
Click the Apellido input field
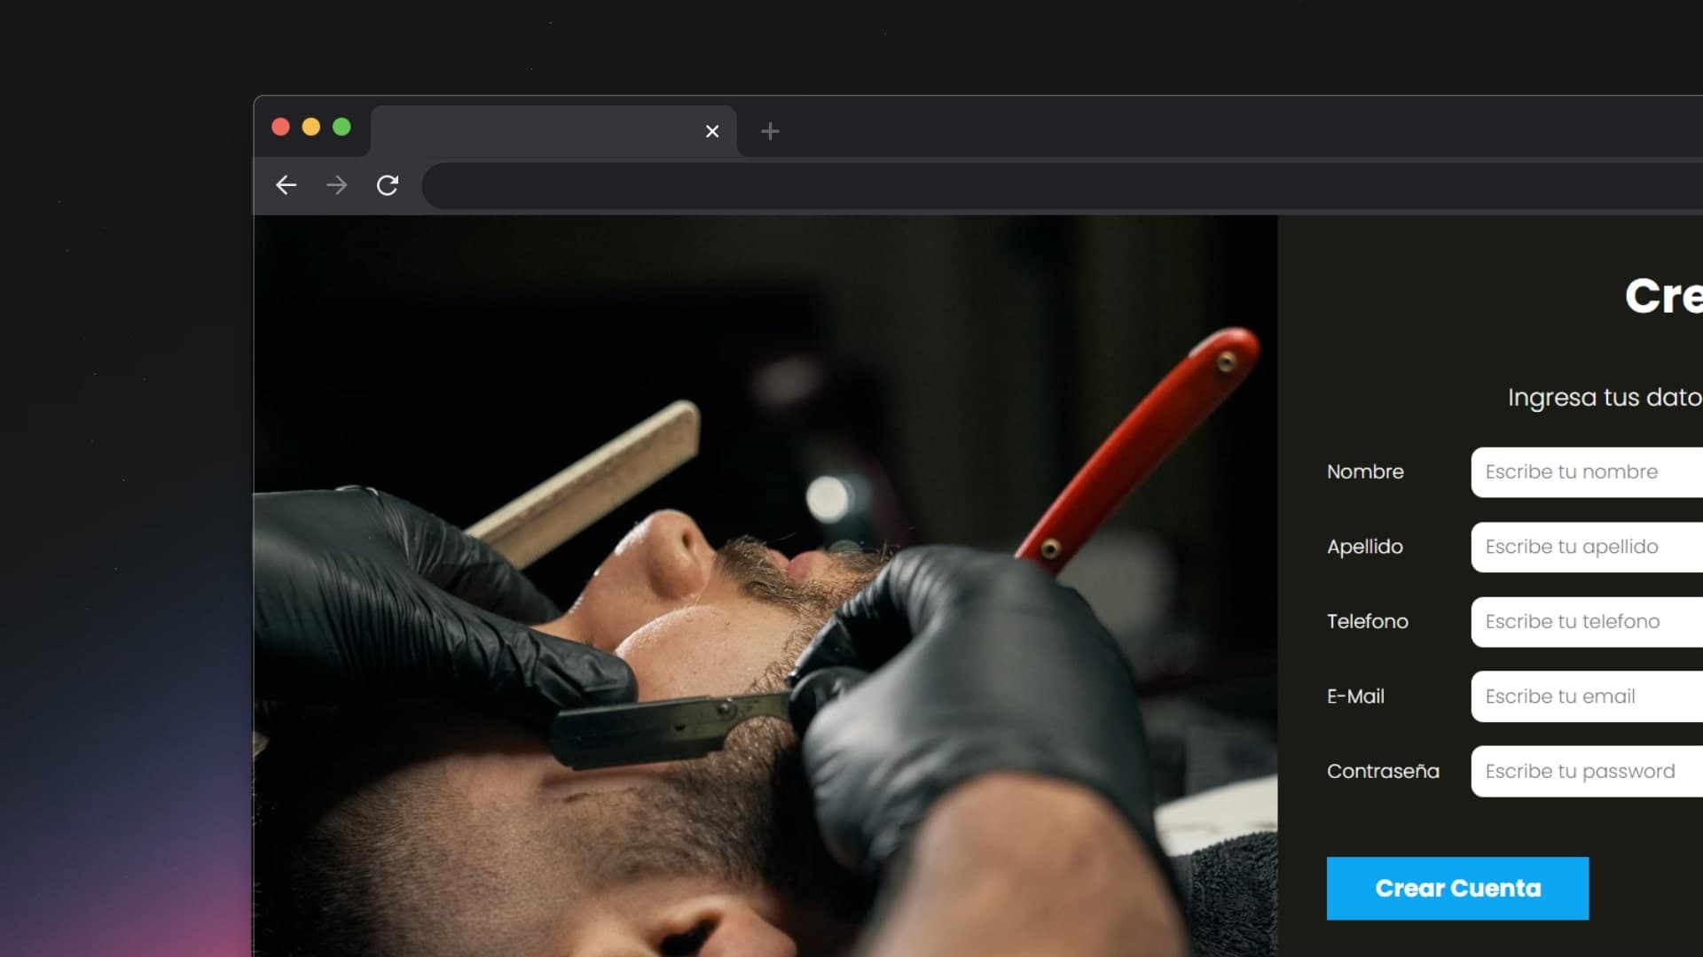point(1588,547)
